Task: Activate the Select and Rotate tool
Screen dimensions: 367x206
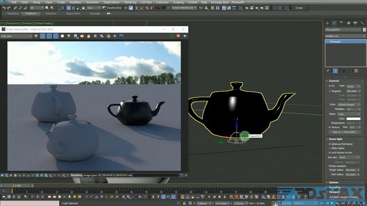Action: click(x=73, y=8)
